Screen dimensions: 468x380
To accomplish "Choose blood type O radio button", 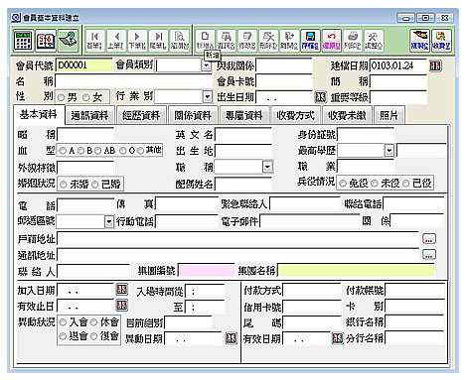I will tap(123, 151).
